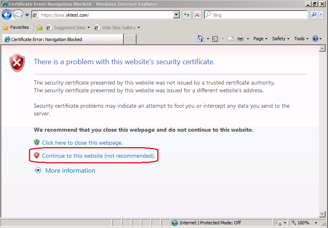Click the Read Mail envelope icon
This screenshot has height=228, width=328.
click(231, 39)
